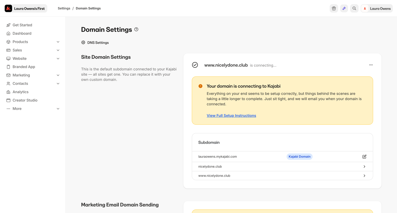Viewport: 397px width, 213px height.
Task: Click the Branded App phone icon
Action: 8,67
